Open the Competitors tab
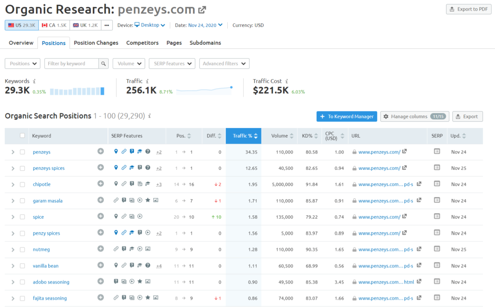Image resolution: width=495 pixels, height=307 pixels. tap(142, 43)
